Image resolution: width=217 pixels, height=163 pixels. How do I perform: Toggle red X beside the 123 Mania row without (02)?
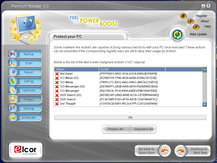pyautogui.click(x=57, y=82)
